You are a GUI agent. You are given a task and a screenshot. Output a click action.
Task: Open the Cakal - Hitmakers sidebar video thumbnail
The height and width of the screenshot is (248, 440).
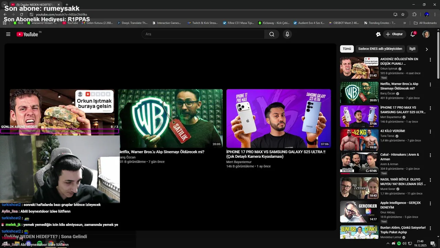point(359,162)
